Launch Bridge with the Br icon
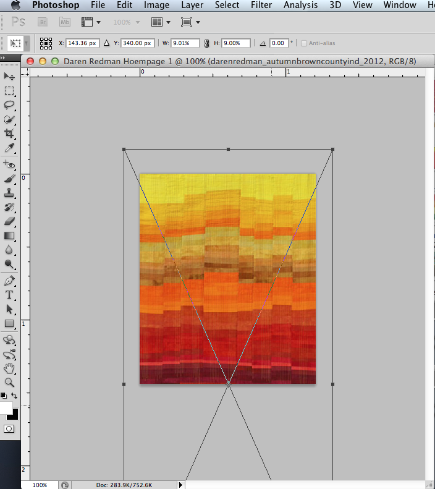 click(43, 22)
